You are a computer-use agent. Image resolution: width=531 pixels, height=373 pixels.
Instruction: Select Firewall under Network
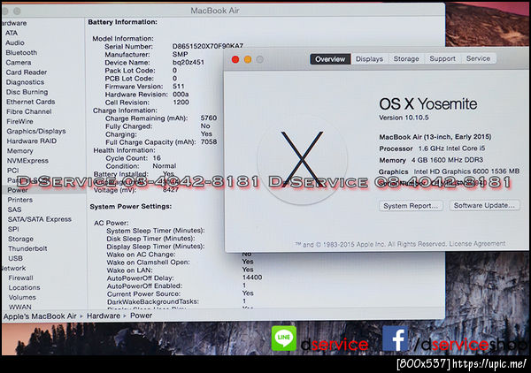[20, 278]
